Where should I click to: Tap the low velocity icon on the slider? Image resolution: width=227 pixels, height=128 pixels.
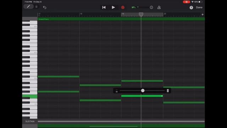[117, 91]
